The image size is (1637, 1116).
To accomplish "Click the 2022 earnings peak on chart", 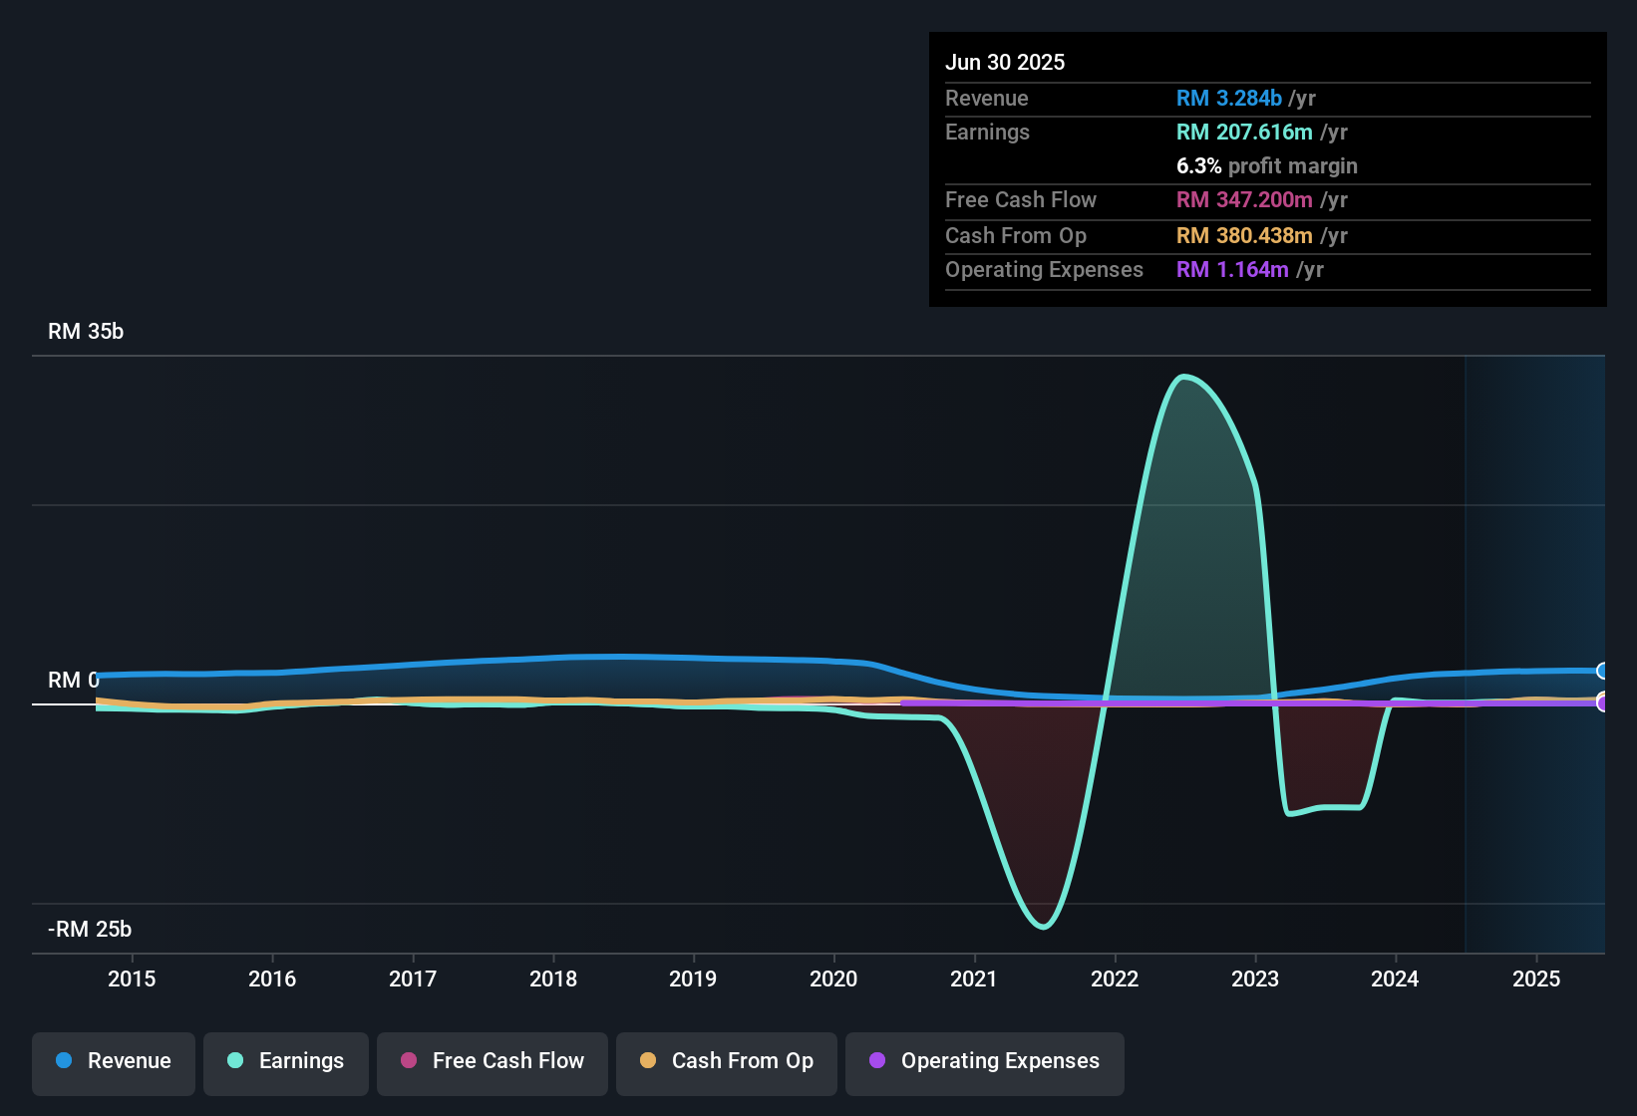I will click(x=1183, y=377).
